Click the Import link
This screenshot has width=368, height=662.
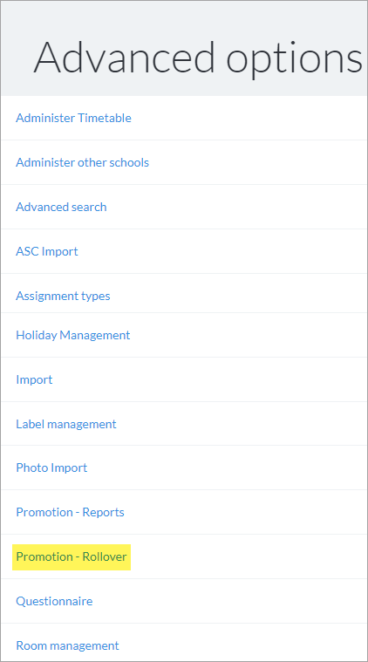click(34, 379)
